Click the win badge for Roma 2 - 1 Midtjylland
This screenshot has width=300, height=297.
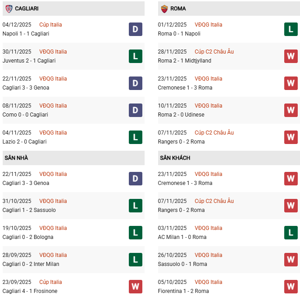coord(291,56)
